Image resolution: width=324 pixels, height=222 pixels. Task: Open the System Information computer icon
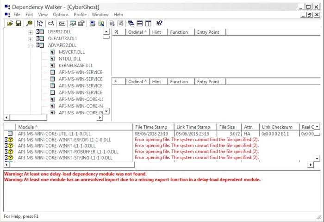[92, 23]
